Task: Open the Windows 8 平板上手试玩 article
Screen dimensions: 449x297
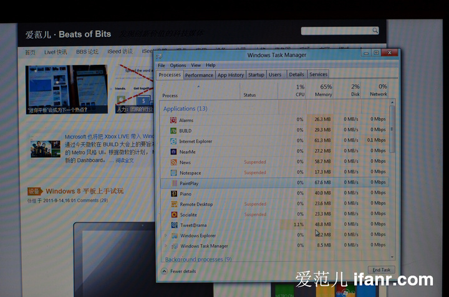Action: coord(84,191)
